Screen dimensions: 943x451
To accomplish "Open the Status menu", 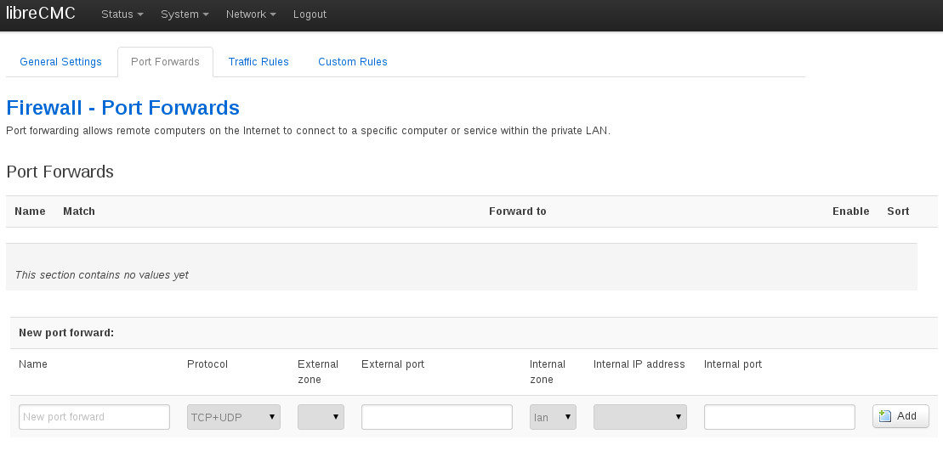I will (x=122, y=14).
